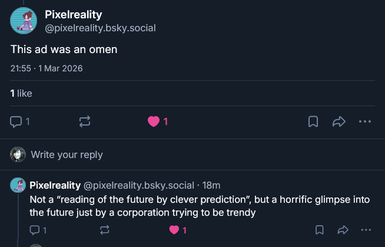Open Pixelreality display name at top
This screenshot has width=385, height=247.
click(x=73, y=15)
